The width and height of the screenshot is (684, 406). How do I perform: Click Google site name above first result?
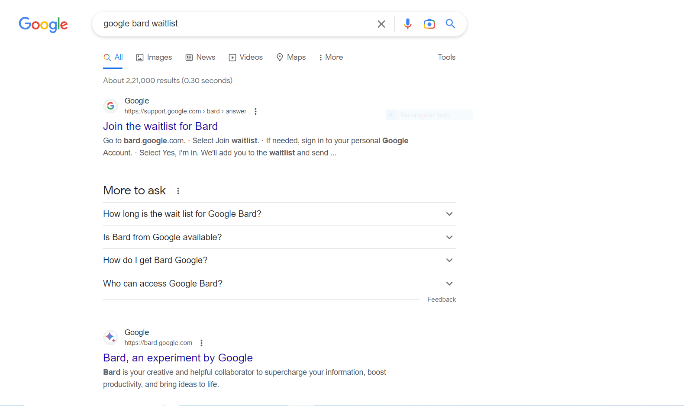[x=137, y=101]
